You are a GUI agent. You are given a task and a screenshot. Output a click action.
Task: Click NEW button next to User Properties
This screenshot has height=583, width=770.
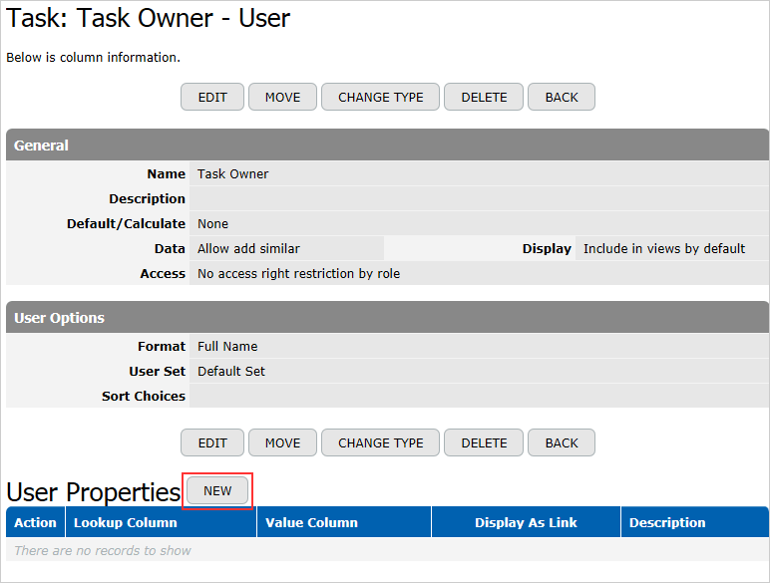(217, 490)
